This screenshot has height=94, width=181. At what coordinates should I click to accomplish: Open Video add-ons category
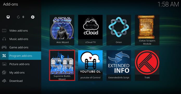tap(21, 31)
